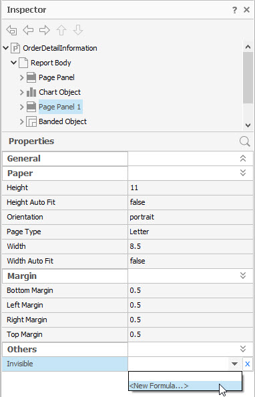
Task: Choose <New Formula...> from the dropdown
Action: pos(185,386)
